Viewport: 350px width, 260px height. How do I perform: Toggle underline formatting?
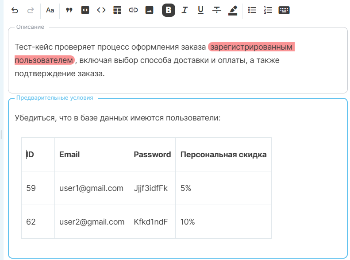tap(200, 10)
